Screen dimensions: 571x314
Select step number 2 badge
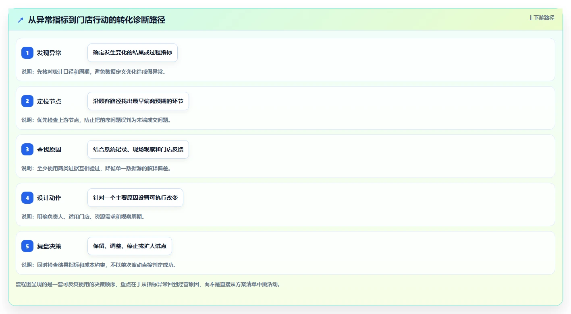coord(27,101)
